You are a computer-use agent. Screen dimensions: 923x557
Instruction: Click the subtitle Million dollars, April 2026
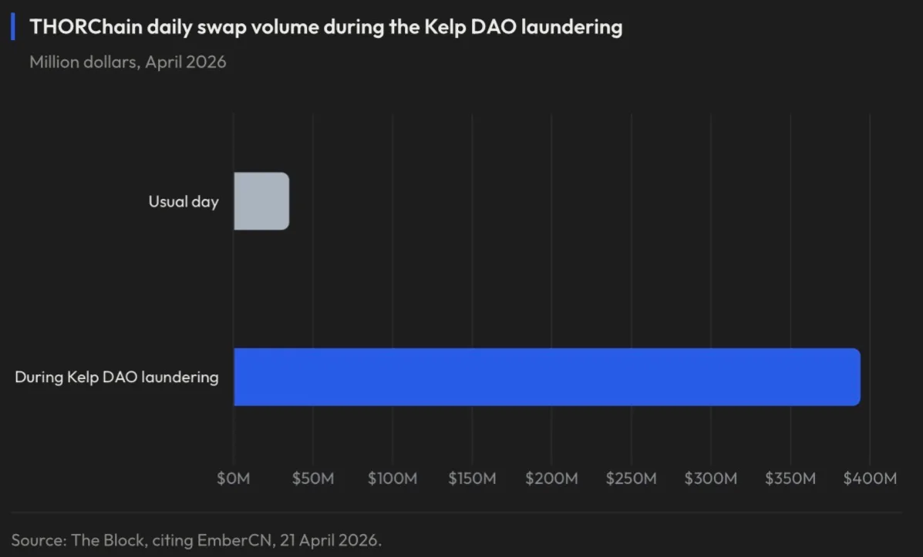tap(128, 62)
